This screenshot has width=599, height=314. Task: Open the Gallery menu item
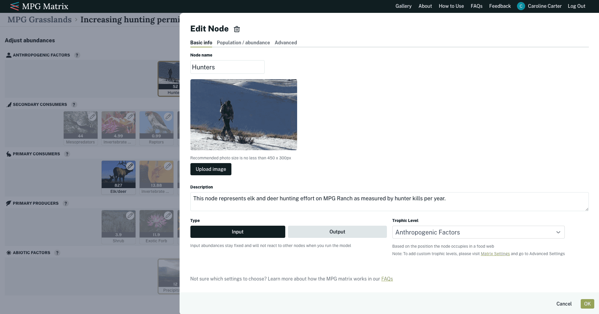click(x=404, y=6)
